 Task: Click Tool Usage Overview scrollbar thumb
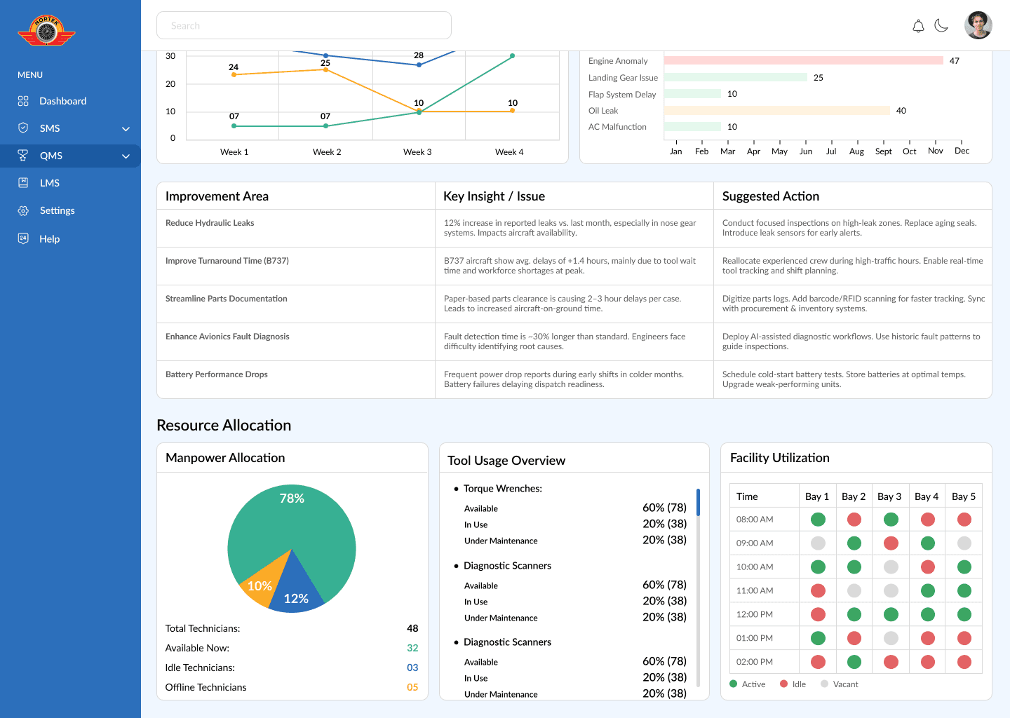[698, 502]
